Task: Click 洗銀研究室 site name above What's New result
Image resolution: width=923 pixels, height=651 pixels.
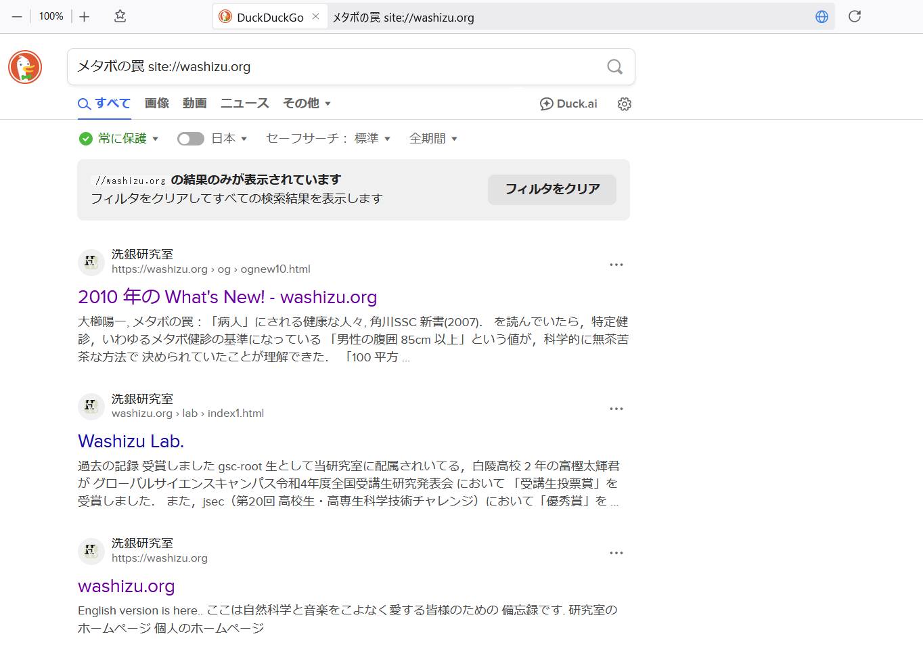Action: 142,254
